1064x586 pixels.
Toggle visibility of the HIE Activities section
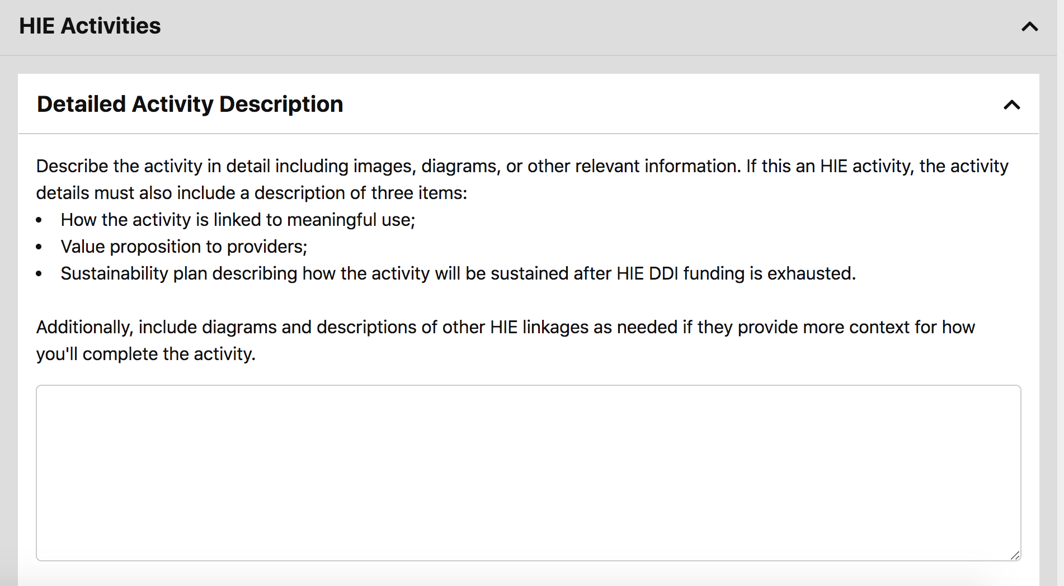(1029, 26)
